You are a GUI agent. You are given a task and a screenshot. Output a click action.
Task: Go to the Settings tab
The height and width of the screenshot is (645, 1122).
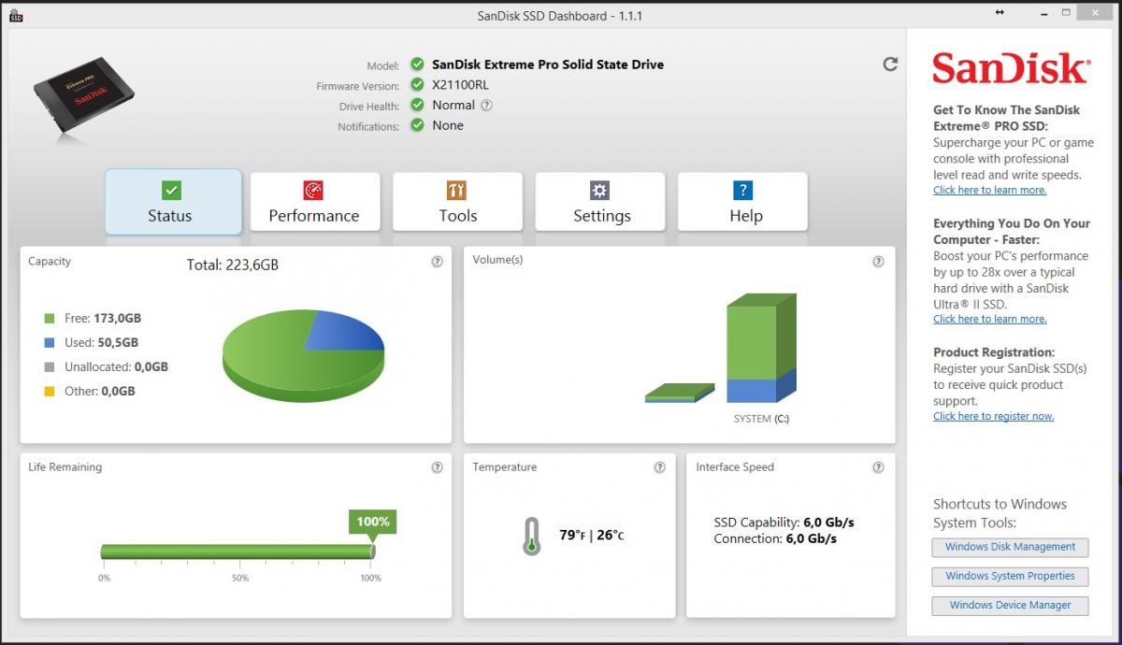pyautogui.click(x=600, y=201)
